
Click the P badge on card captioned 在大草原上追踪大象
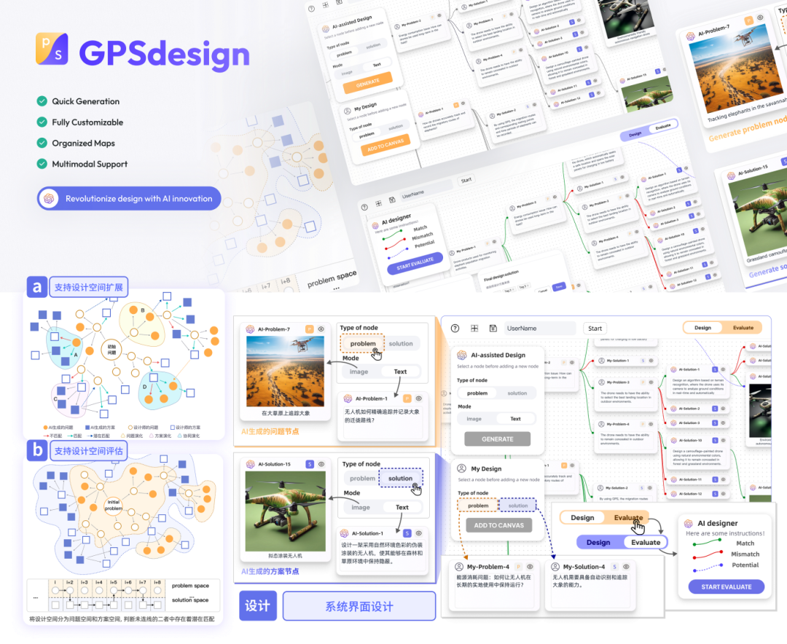click(x=310, y=329)
